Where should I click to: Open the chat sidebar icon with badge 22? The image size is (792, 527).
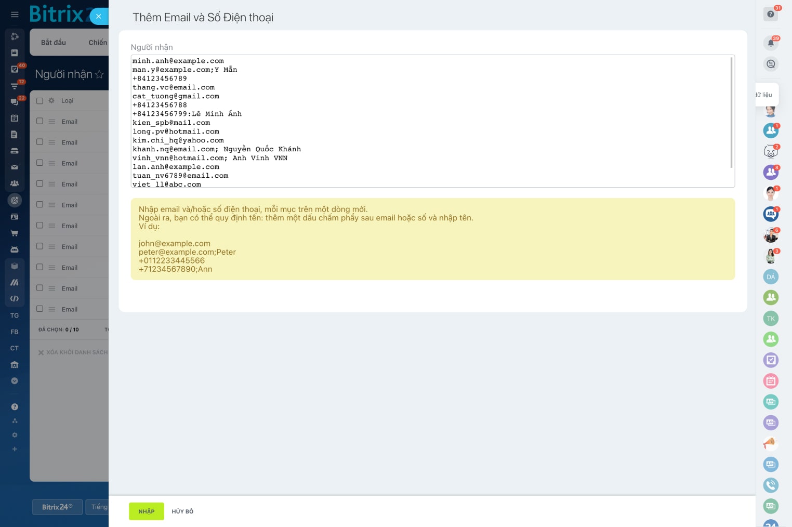click(x=15, y=102)
